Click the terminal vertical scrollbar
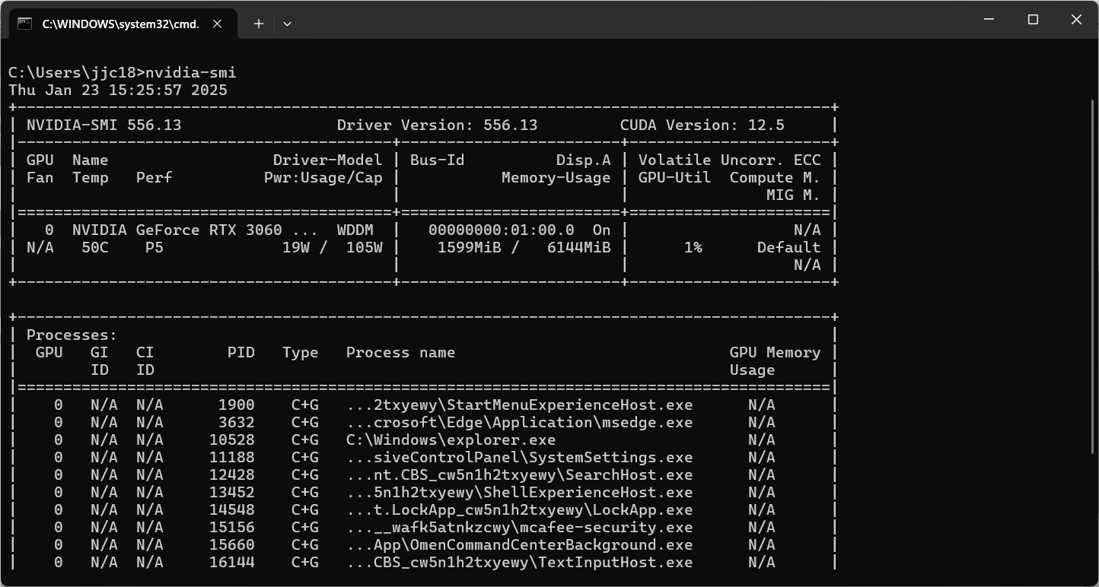Image resolution: width=1099 pixels, height=587 pixels. [x=1093, y=304]
